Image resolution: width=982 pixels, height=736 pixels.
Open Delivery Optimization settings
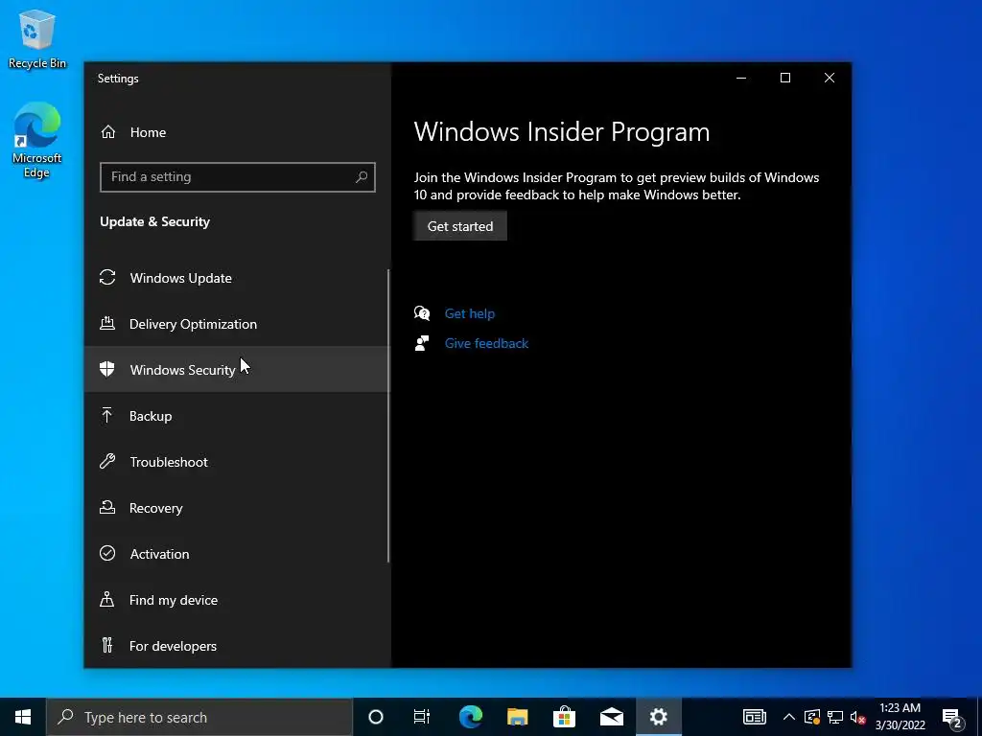tap(237, 324)
